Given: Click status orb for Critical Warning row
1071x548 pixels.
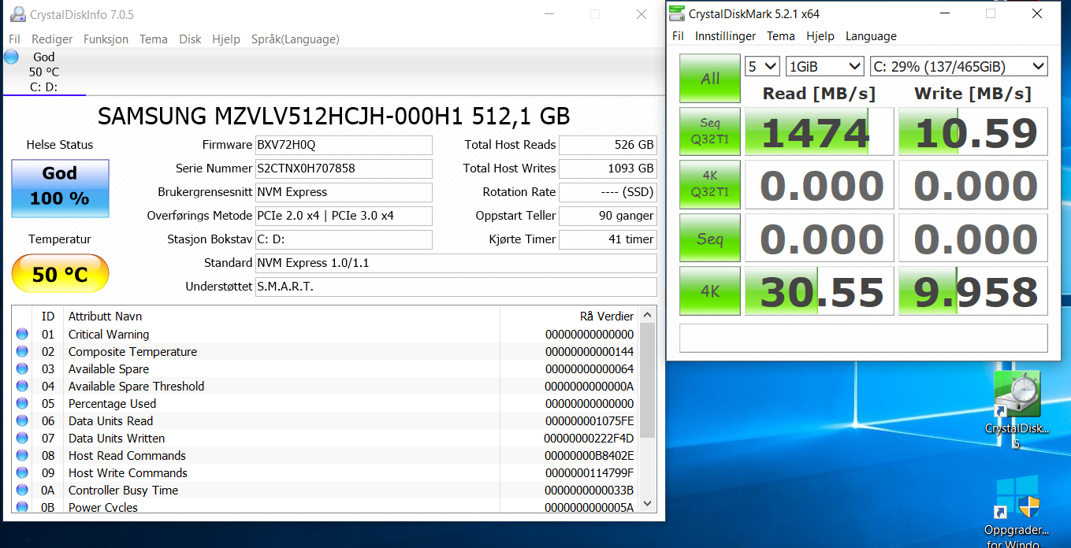Looking at the screenshot, I should (22, 335).
